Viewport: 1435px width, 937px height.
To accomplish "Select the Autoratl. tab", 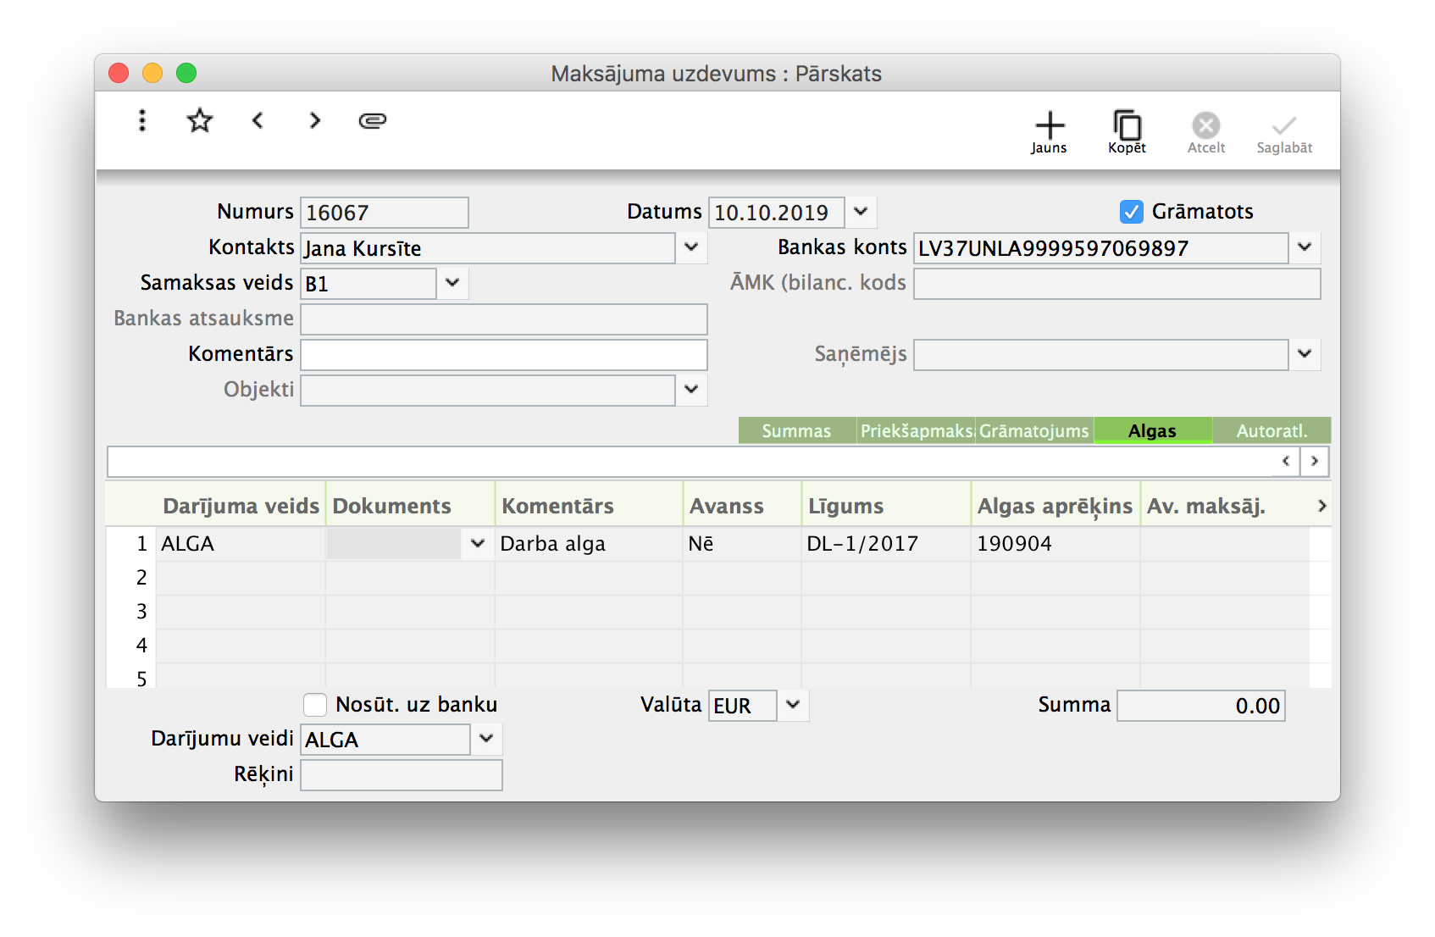I will 1272,430.
